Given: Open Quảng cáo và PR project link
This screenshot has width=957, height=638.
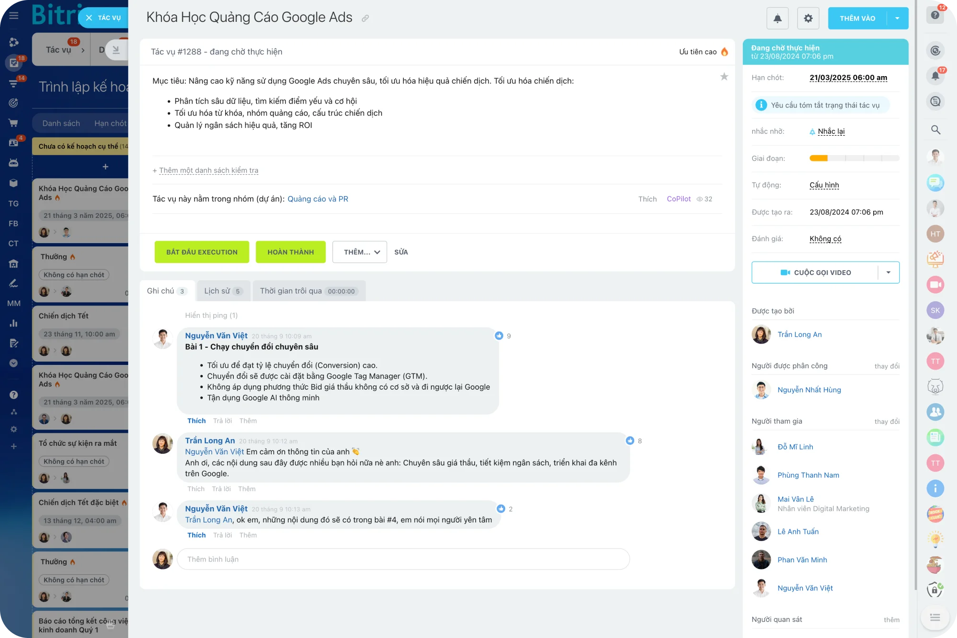Looking at the screenshot, I should pos(318,199).
